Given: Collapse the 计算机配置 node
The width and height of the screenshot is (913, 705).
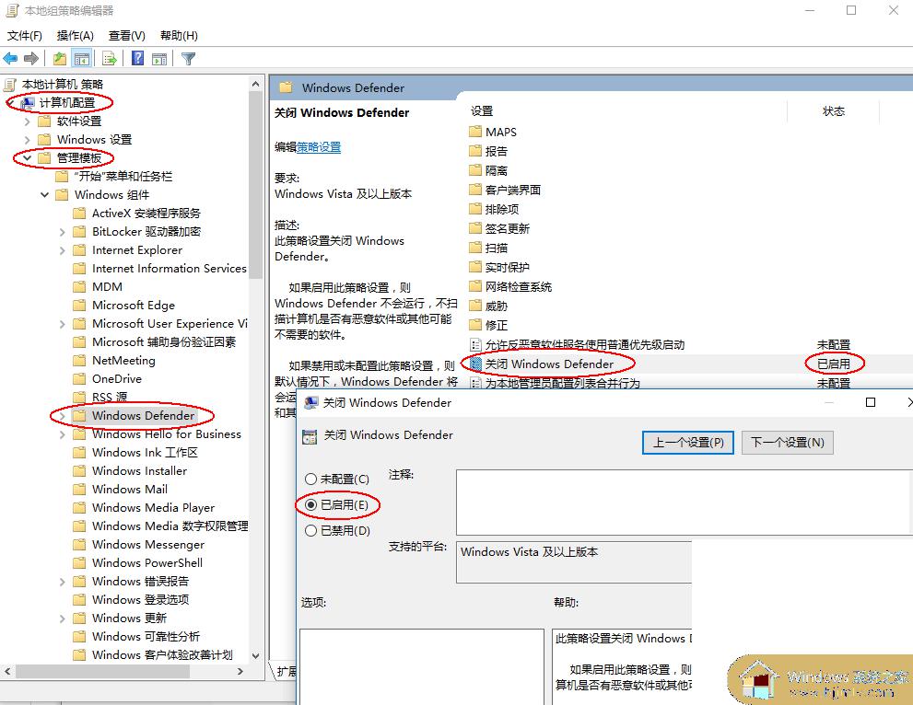Looking at the screenshot, I should (x=10, y=102).
